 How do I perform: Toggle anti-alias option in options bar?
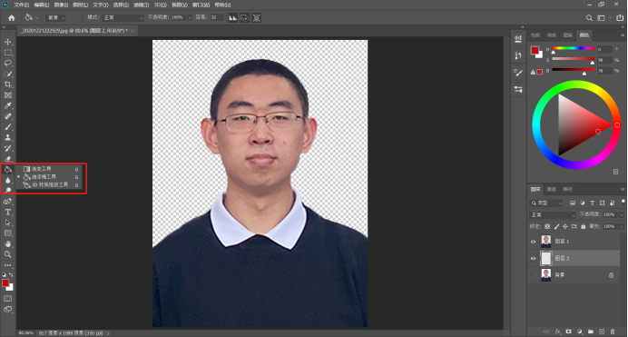tap(232, 17)
